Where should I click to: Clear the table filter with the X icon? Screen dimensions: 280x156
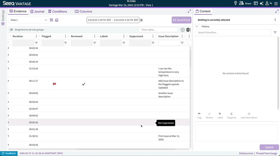(x=182, y=30)
